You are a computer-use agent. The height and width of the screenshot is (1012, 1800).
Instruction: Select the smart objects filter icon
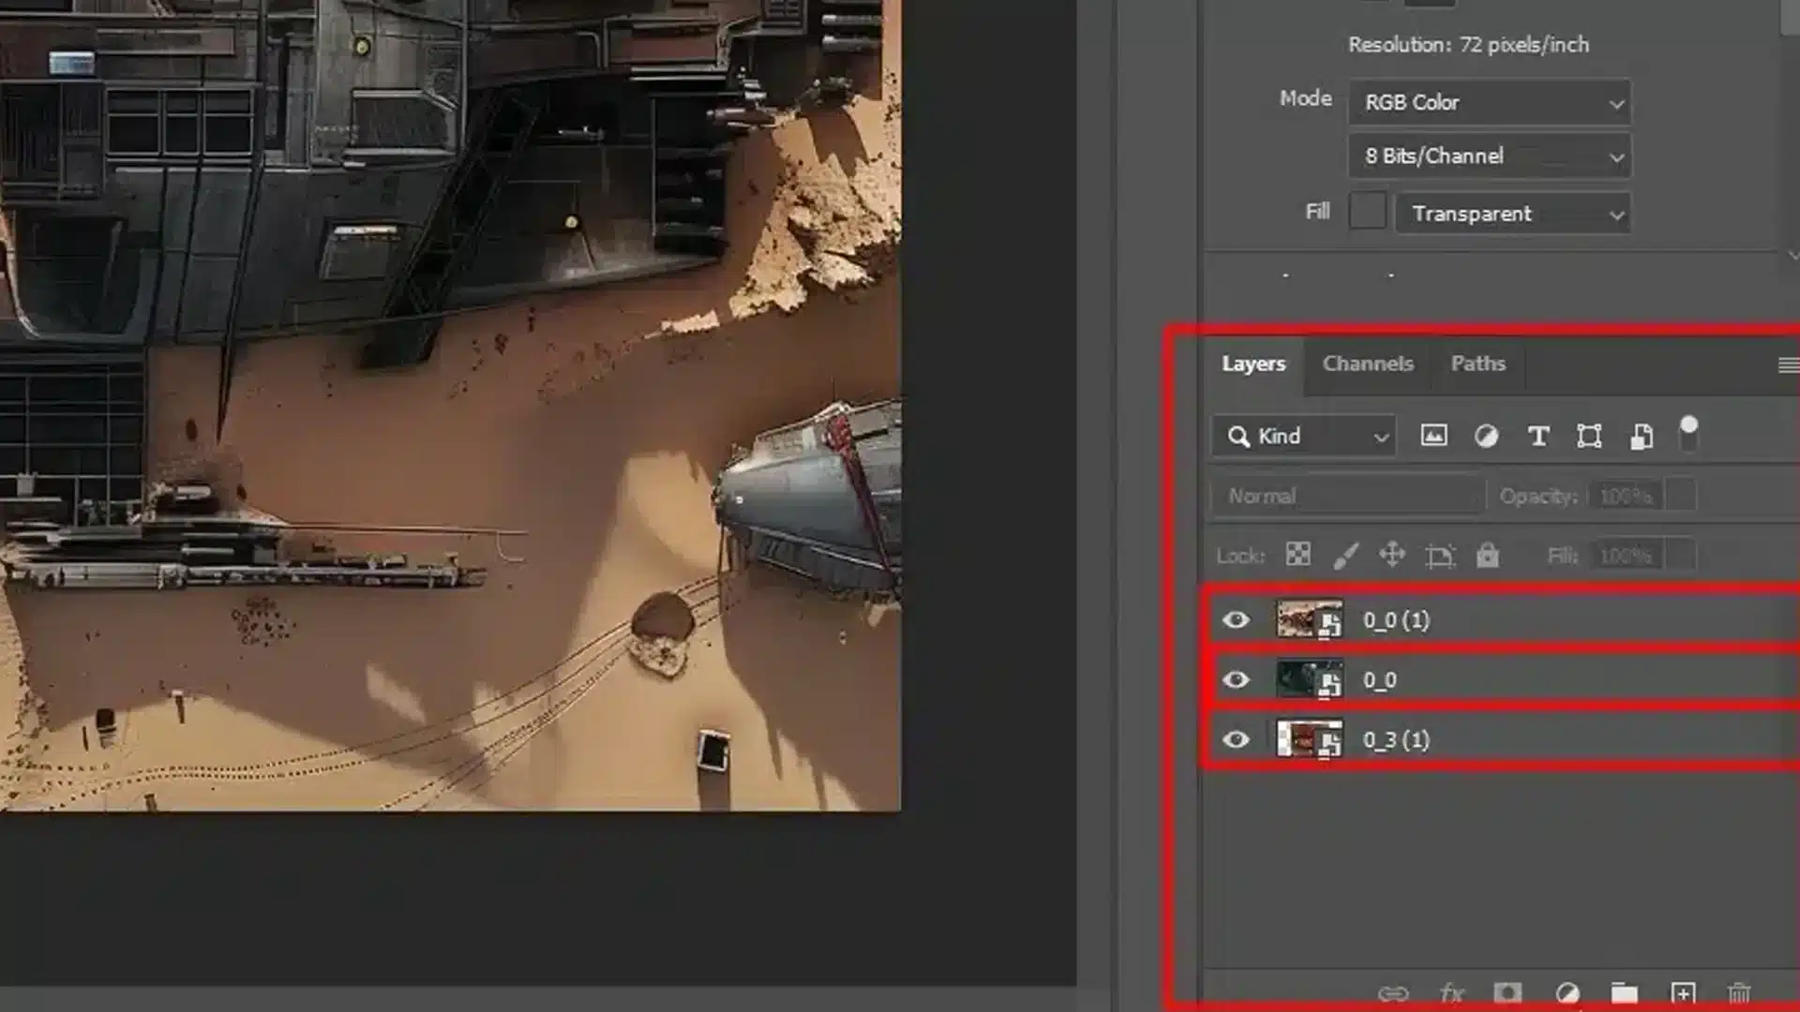point(1641,436)
